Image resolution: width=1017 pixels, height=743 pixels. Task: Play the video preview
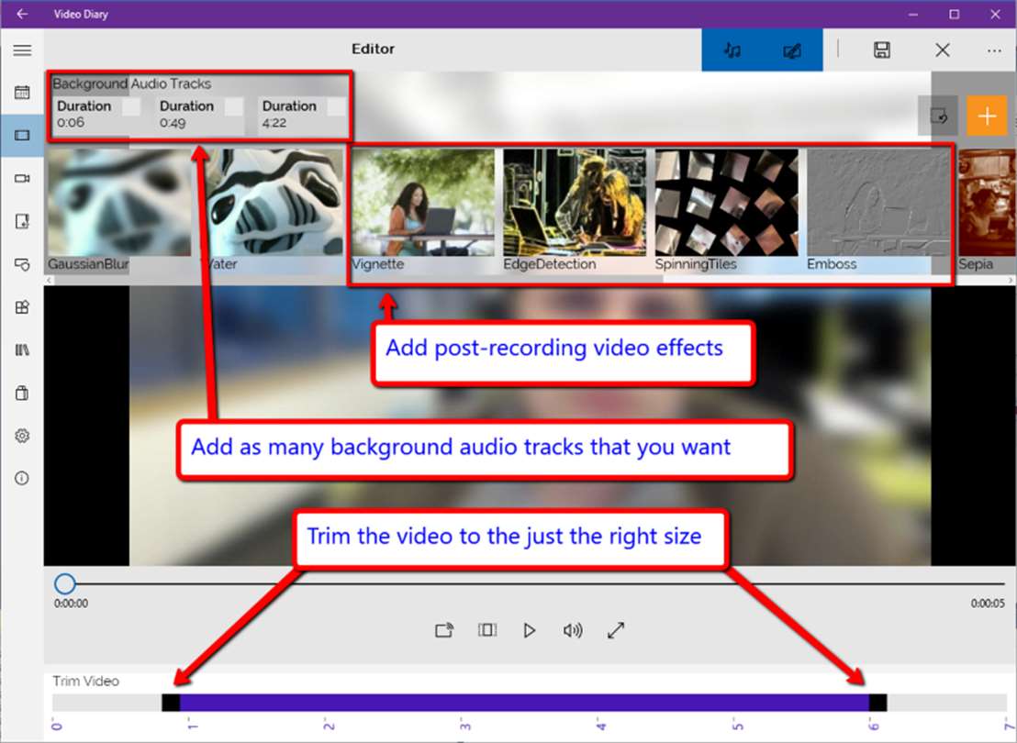(530, 630)
